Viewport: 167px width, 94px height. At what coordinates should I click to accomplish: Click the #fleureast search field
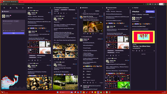point(14,11)
